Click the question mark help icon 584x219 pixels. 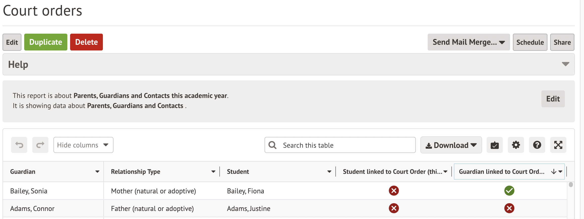[537, 145]
